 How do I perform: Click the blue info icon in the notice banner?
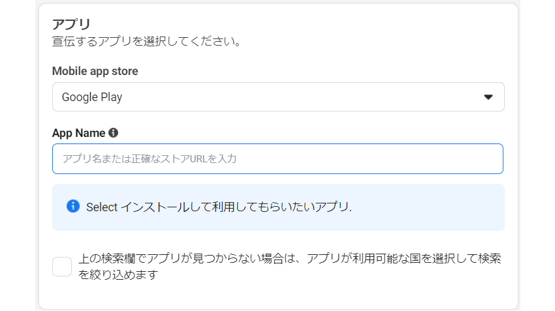coord(73,206)
